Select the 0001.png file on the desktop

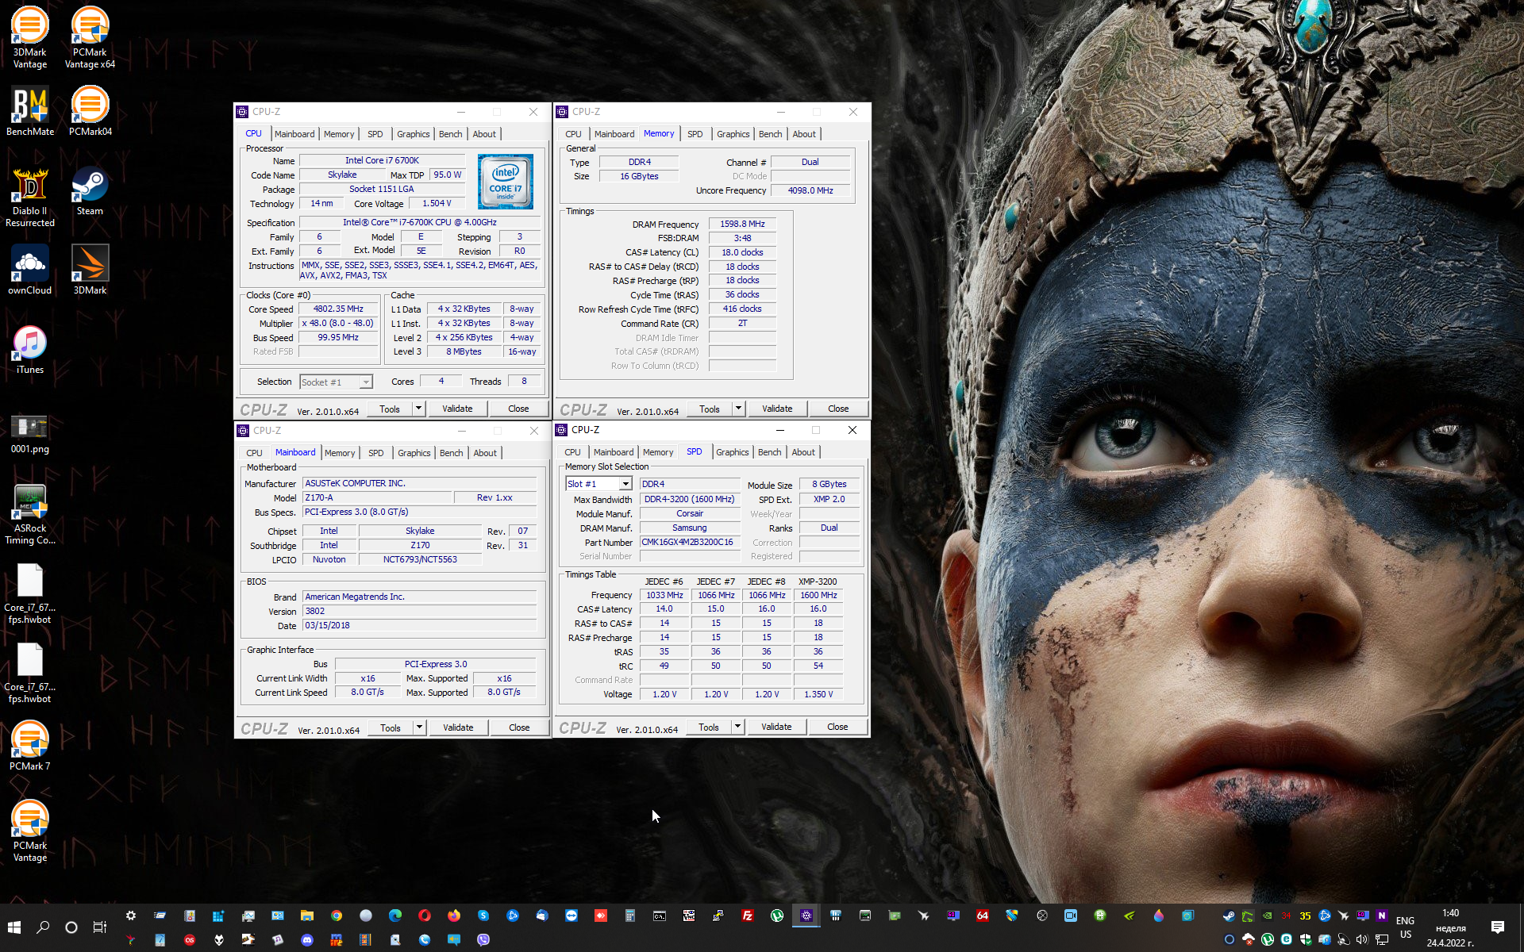click(29, 434)
